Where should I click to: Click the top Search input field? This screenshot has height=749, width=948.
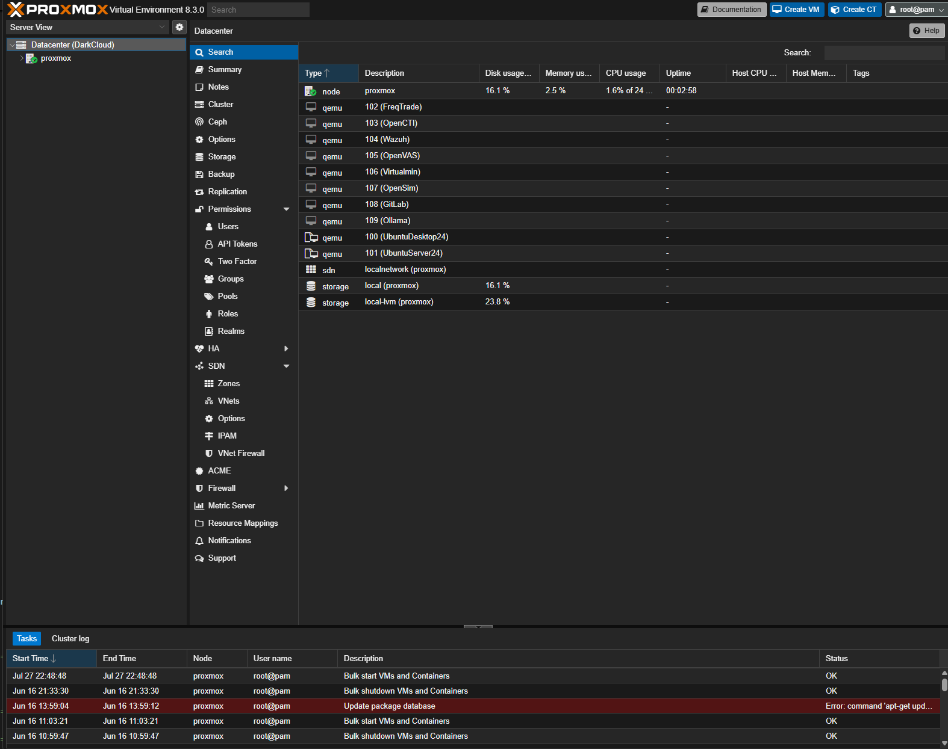[x=258, y=10]
